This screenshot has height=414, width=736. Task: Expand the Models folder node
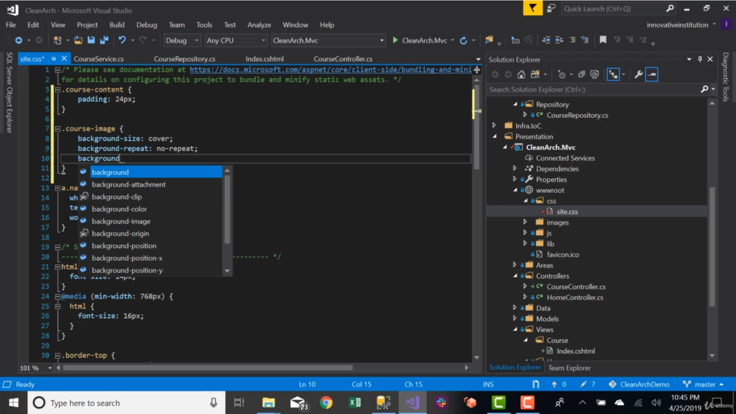(515, 319)
